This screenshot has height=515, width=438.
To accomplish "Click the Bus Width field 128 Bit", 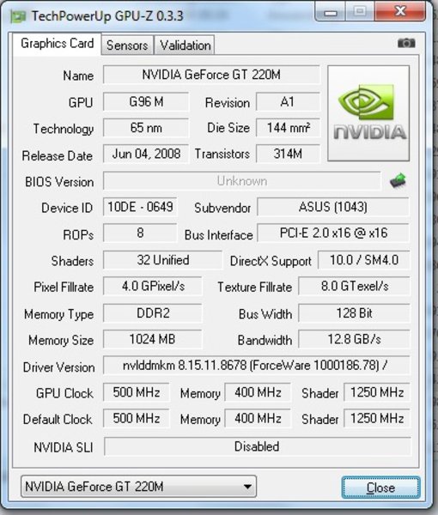I will (354, 313).
